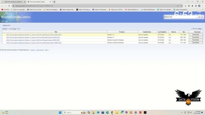Launch Microsoft Edge from the taskbar

click(108, 112)
